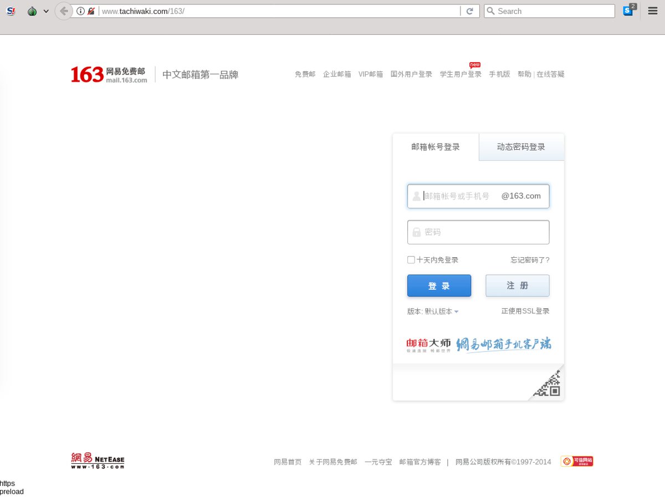Click the search magnifier icon

click(490, 11)
